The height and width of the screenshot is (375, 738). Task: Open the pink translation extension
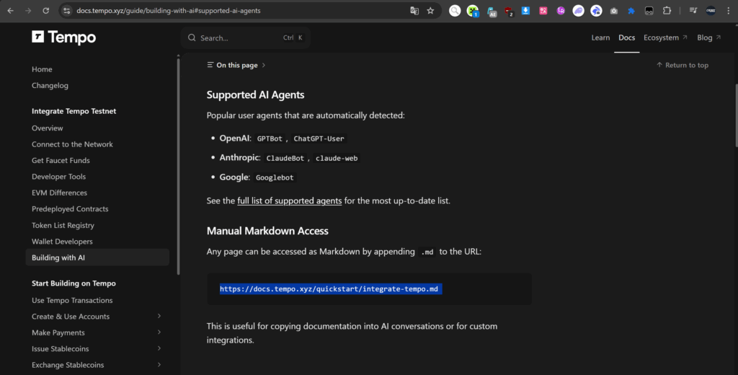[543, 10]
